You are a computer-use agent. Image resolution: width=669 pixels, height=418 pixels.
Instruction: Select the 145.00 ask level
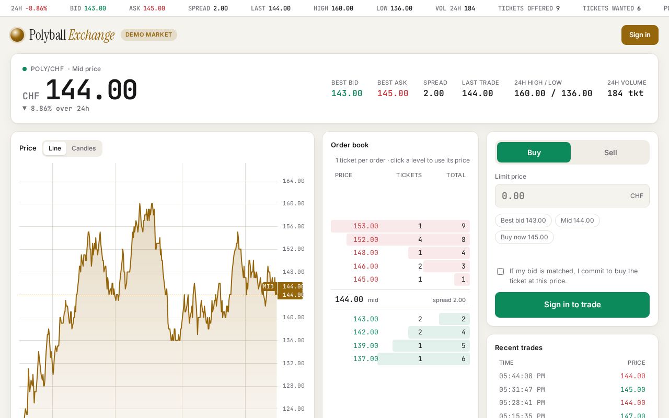(400, 280)
